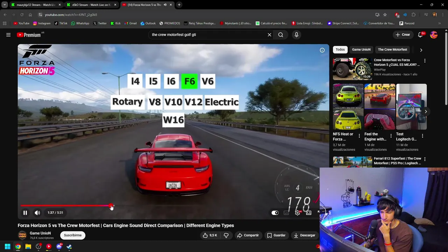
Task: Toggle autoplay switch in the player
Action: pos(275,212)
